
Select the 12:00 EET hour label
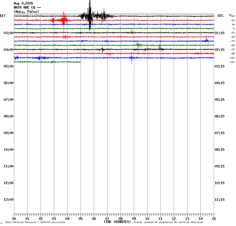click(x=9, y=183)
